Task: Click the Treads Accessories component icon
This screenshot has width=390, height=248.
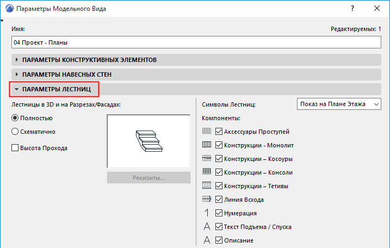Action: point(206,132)
